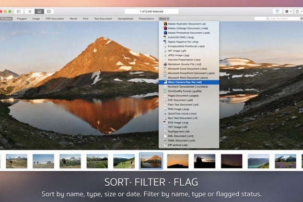Image resolution: width=303 pixels, height=202 pixels.
Task: Choose Keynote Presentation (.key)
Action: coord(189,60)
